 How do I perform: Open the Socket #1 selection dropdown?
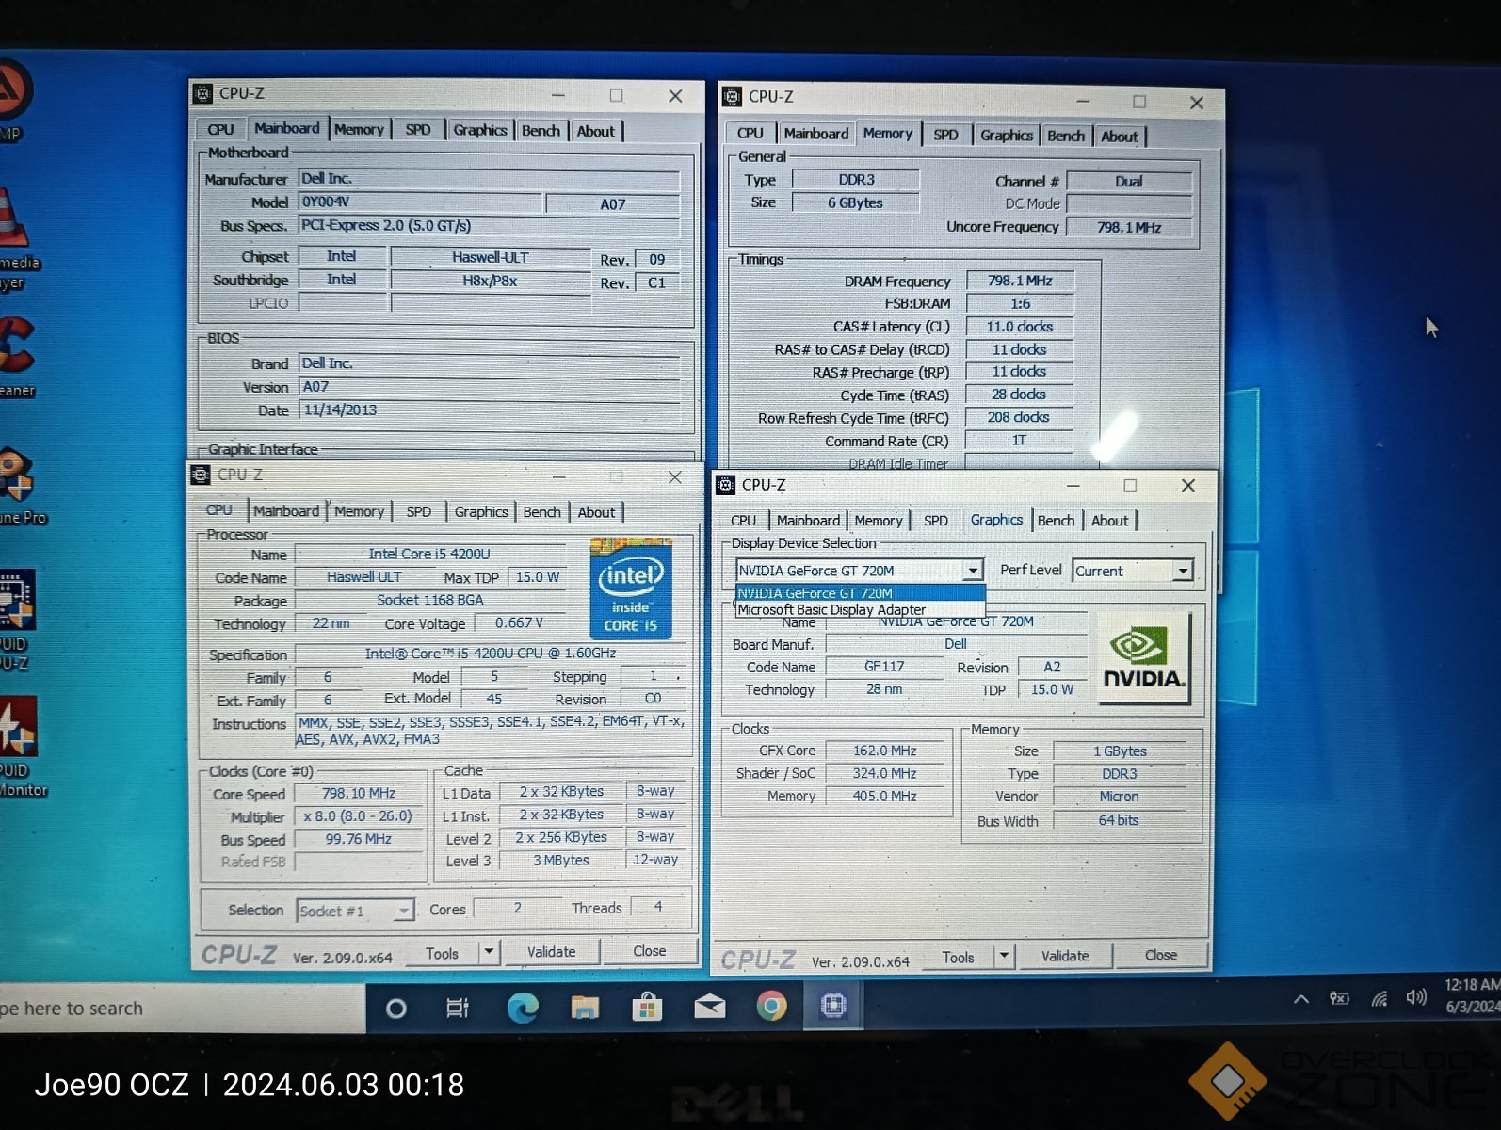point(355,911)
